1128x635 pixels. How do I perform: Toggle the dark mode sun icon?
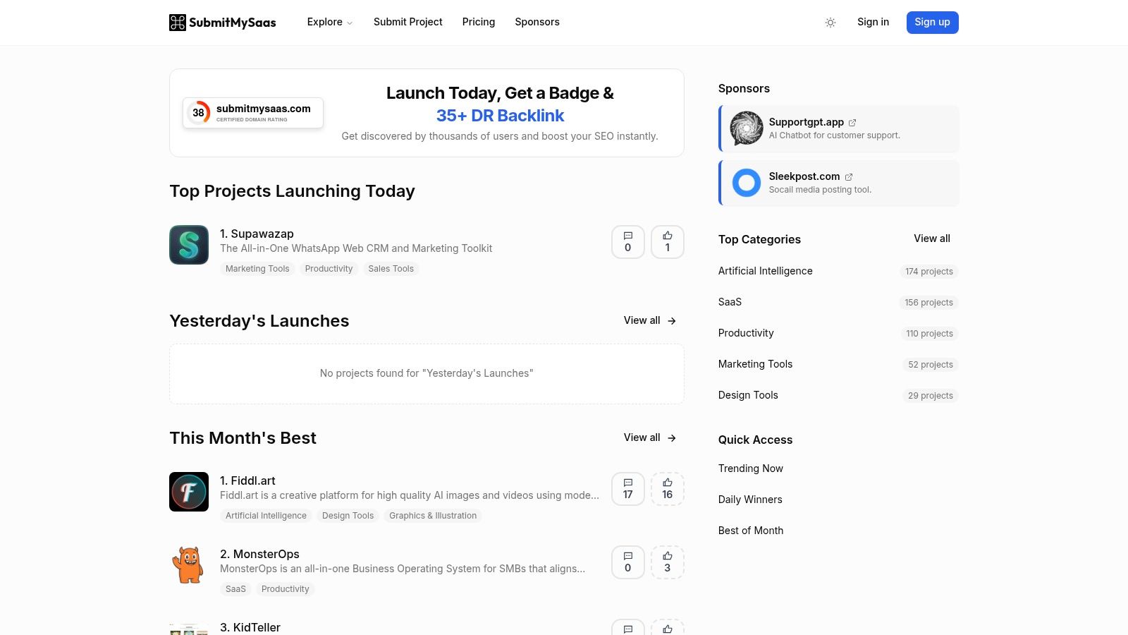(830, 23)
